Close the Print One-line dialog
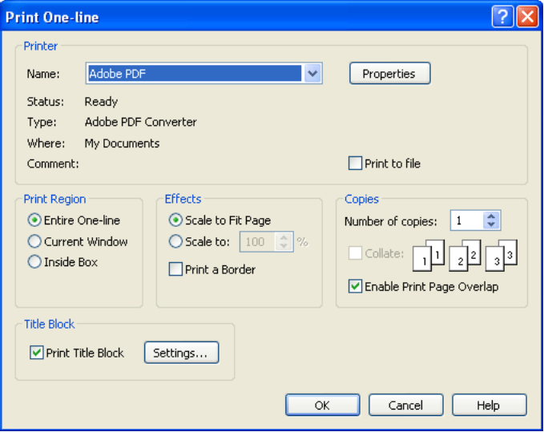The width and height of the screenshot is (544, 432). (x=526, y=17)
